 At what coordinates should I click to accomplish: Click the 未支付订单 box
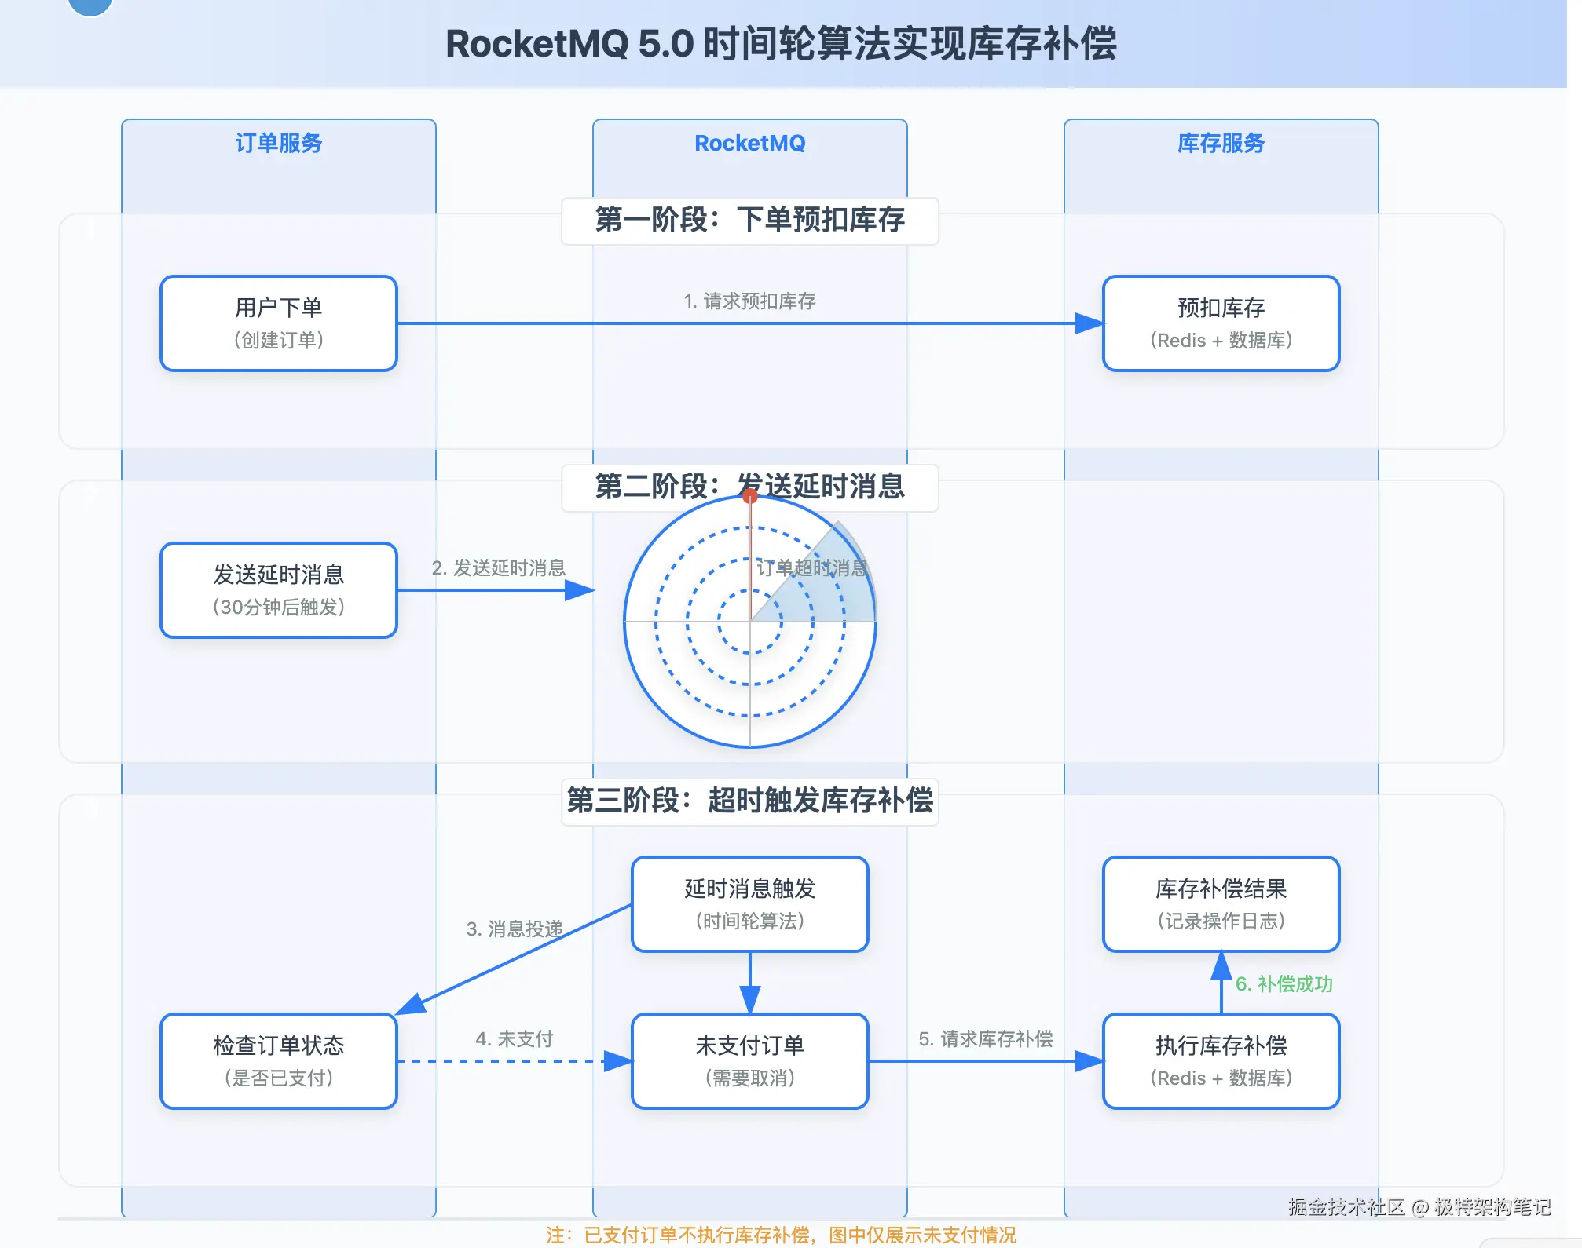tap(749, 1060)
